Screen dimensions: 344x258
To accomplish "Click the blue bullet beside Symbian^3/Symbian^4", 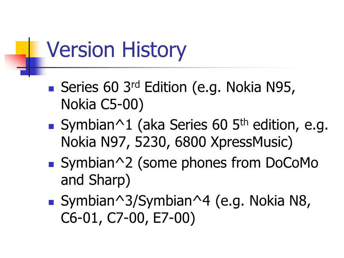I will [x=51, y=202].
